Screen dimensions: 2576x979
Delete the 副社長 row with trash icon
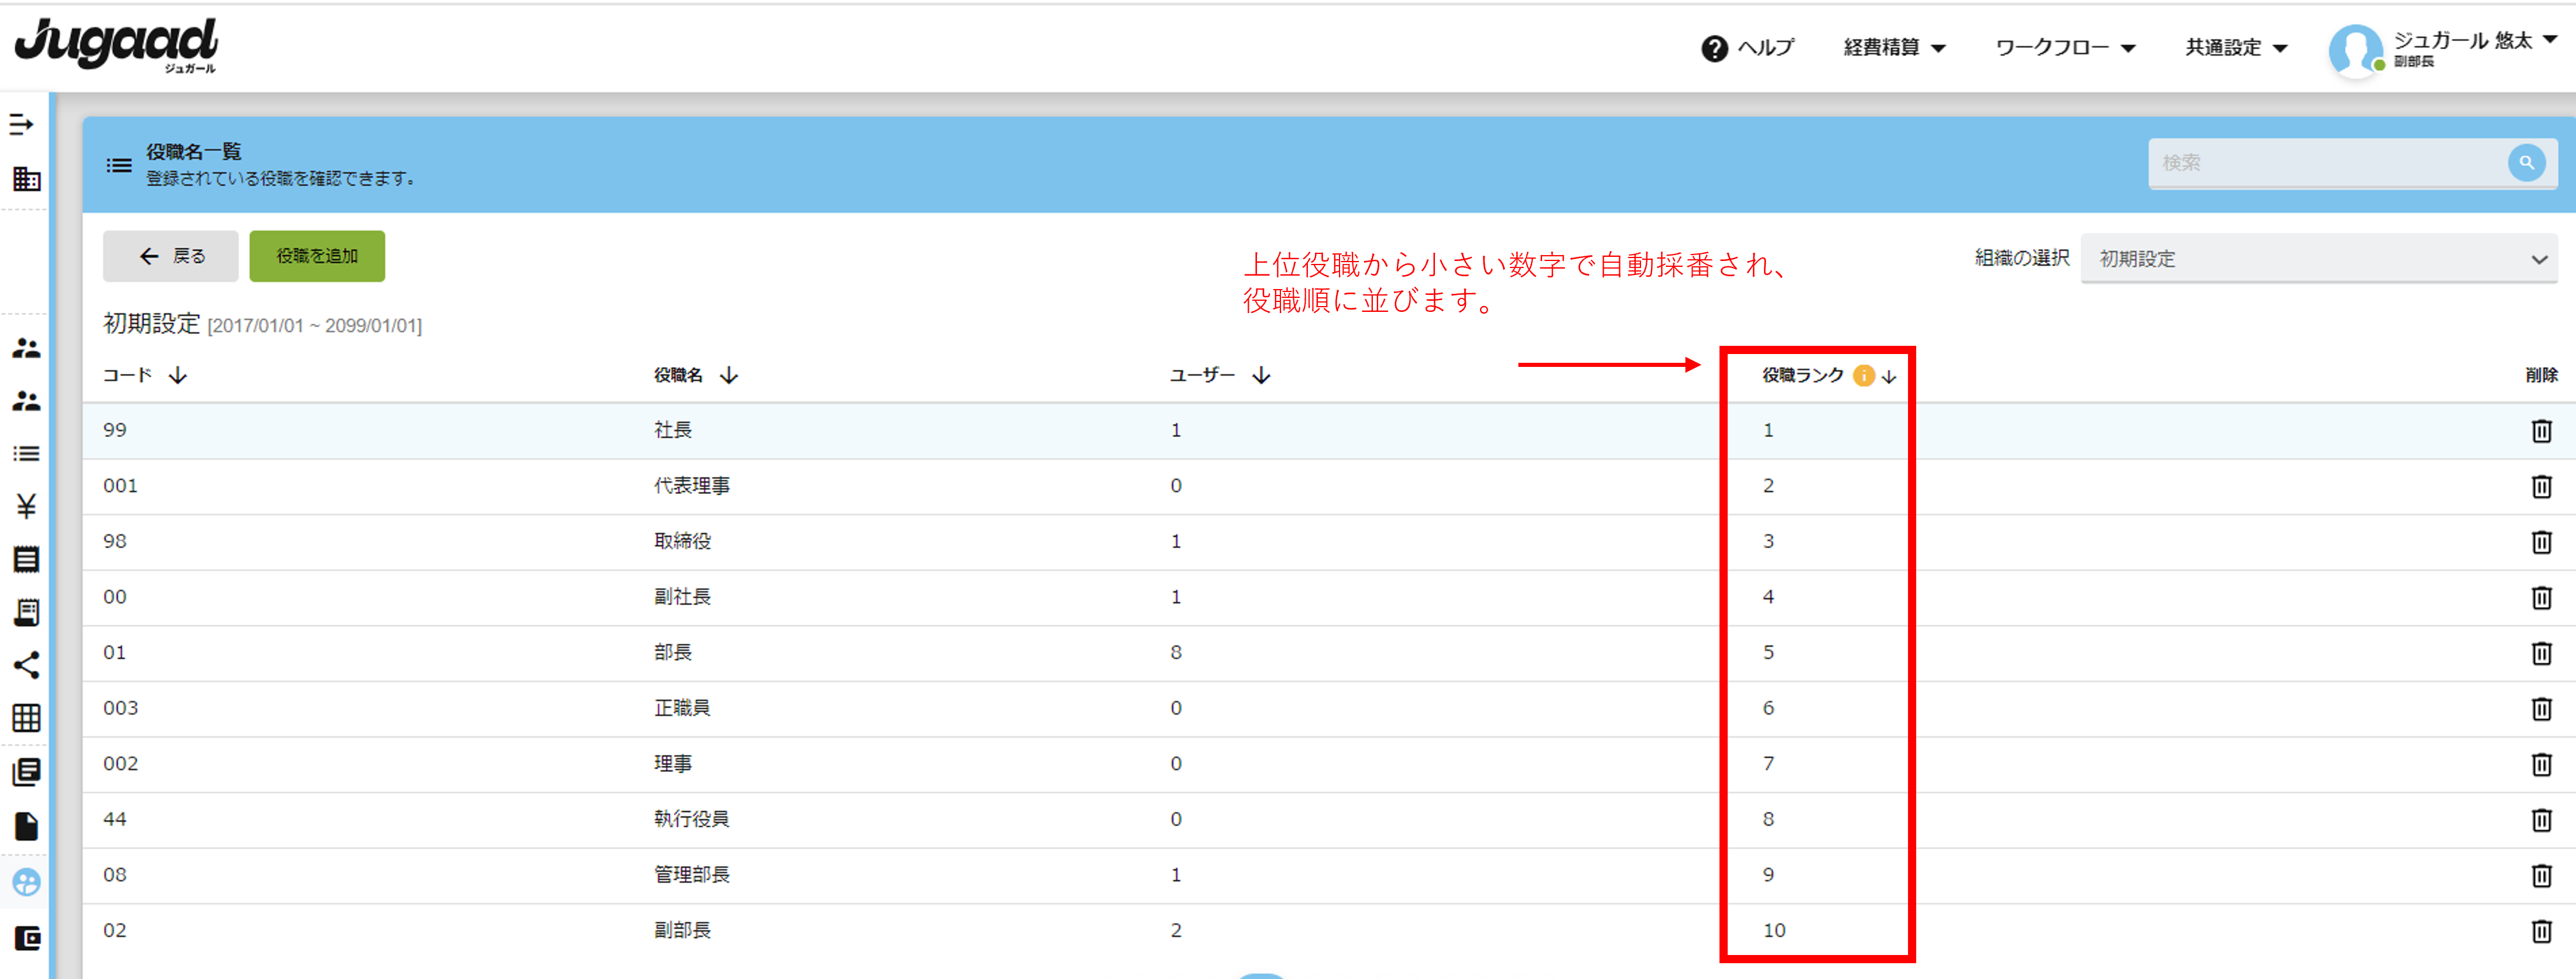click(x=2541, y=597)
